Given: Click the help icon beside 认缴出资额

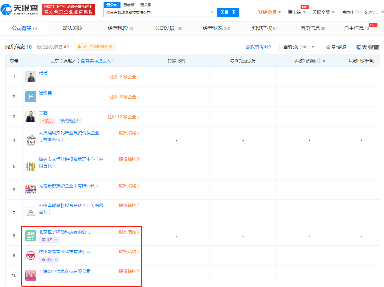Looking at the screenshot, I should [x=319, y=61].
